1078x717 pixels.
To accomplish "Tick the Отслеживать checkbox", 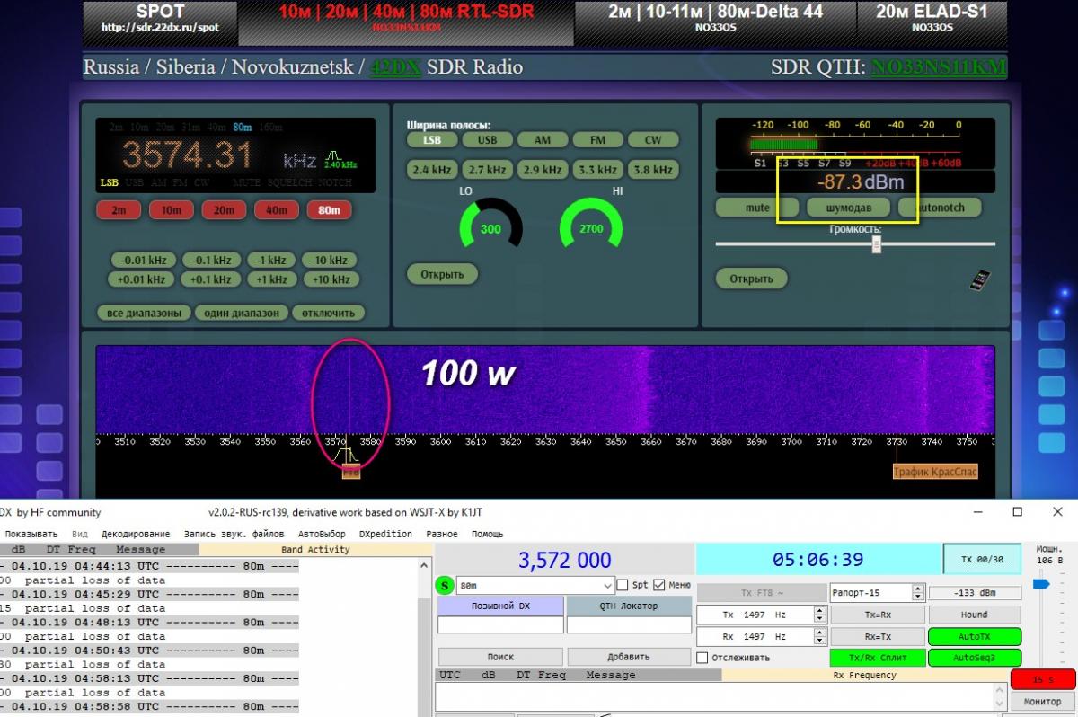I will [x=702, y=658].
